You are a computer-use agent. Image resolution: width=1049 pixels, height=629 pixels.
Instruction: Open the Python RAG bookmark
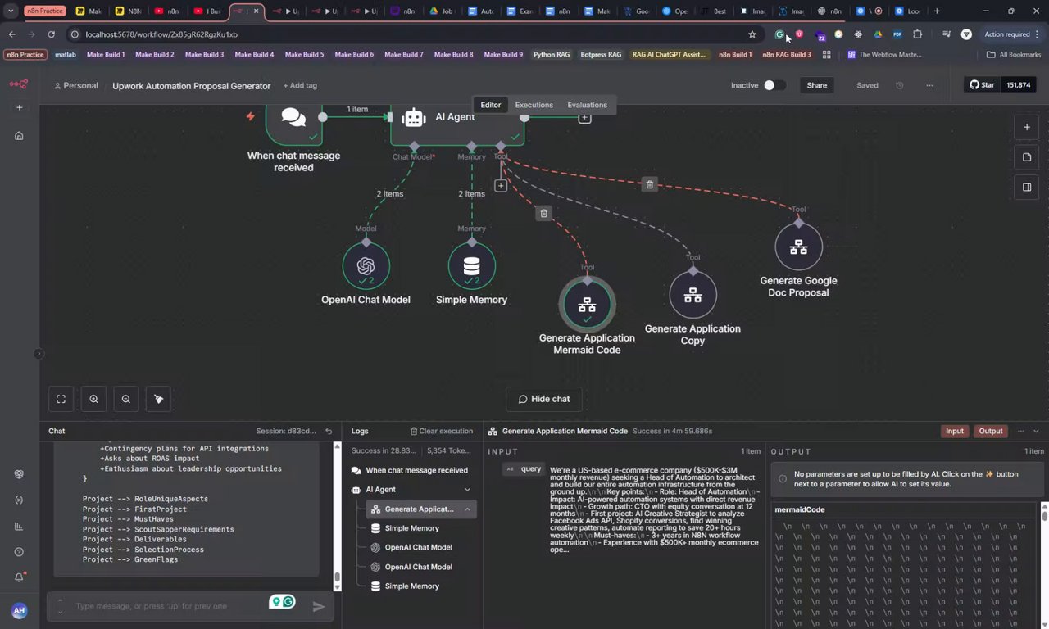click(552, 55)
